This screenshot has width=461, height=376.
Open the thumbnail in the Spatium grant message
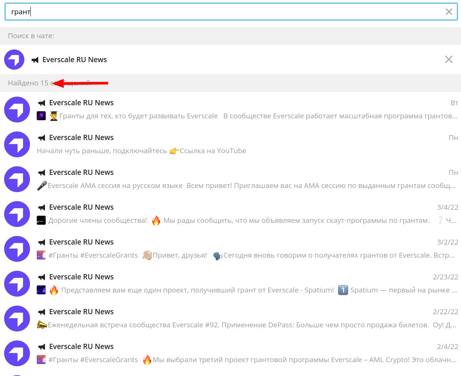click(41, 290)
